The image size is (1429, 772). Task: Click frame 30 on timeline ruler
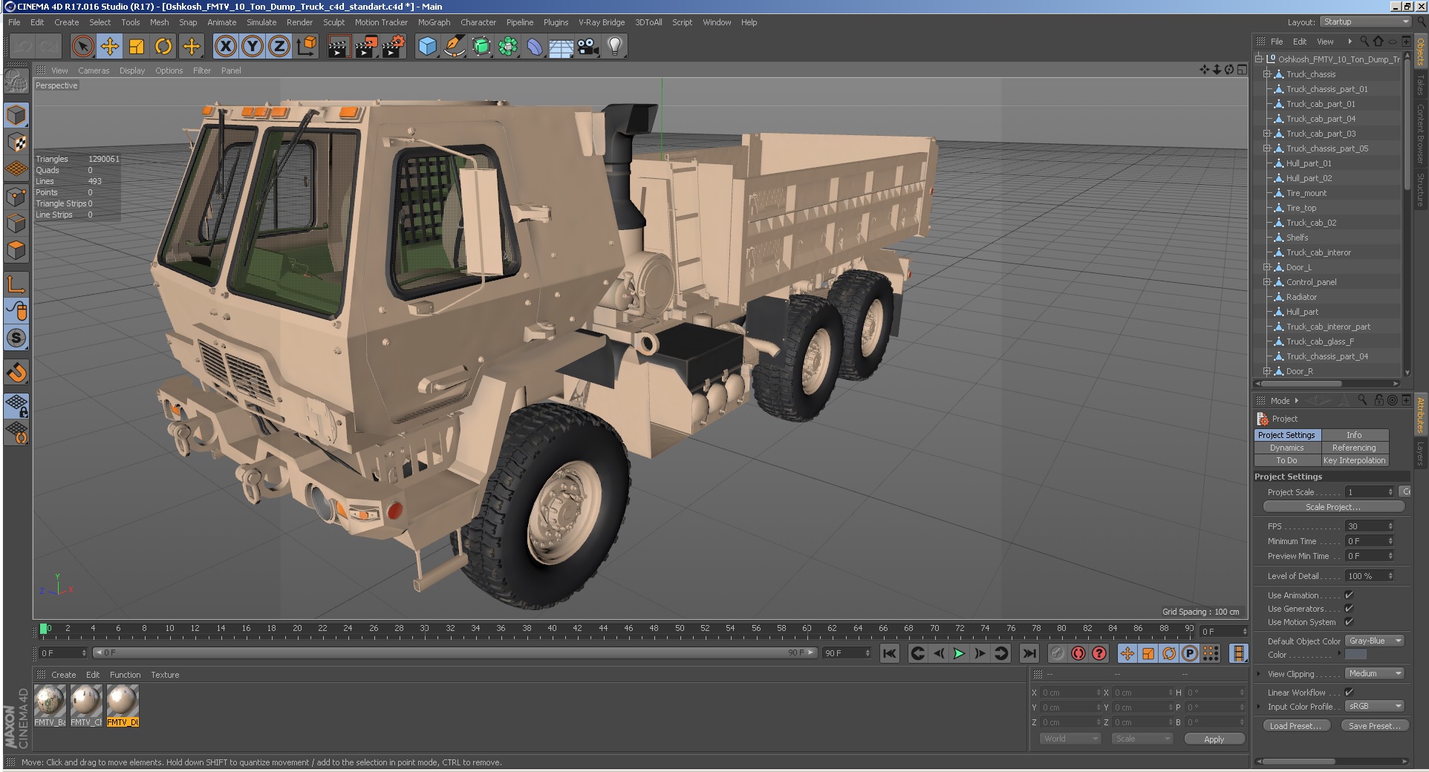pos(424,629)
